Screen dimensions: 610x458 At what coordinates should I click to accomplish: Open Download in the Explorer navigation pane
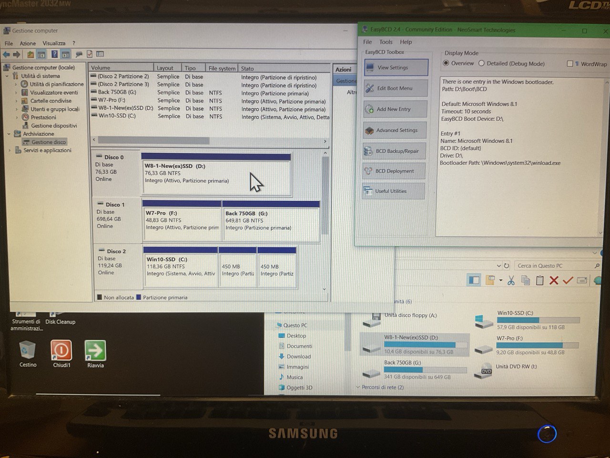(299, 357)
